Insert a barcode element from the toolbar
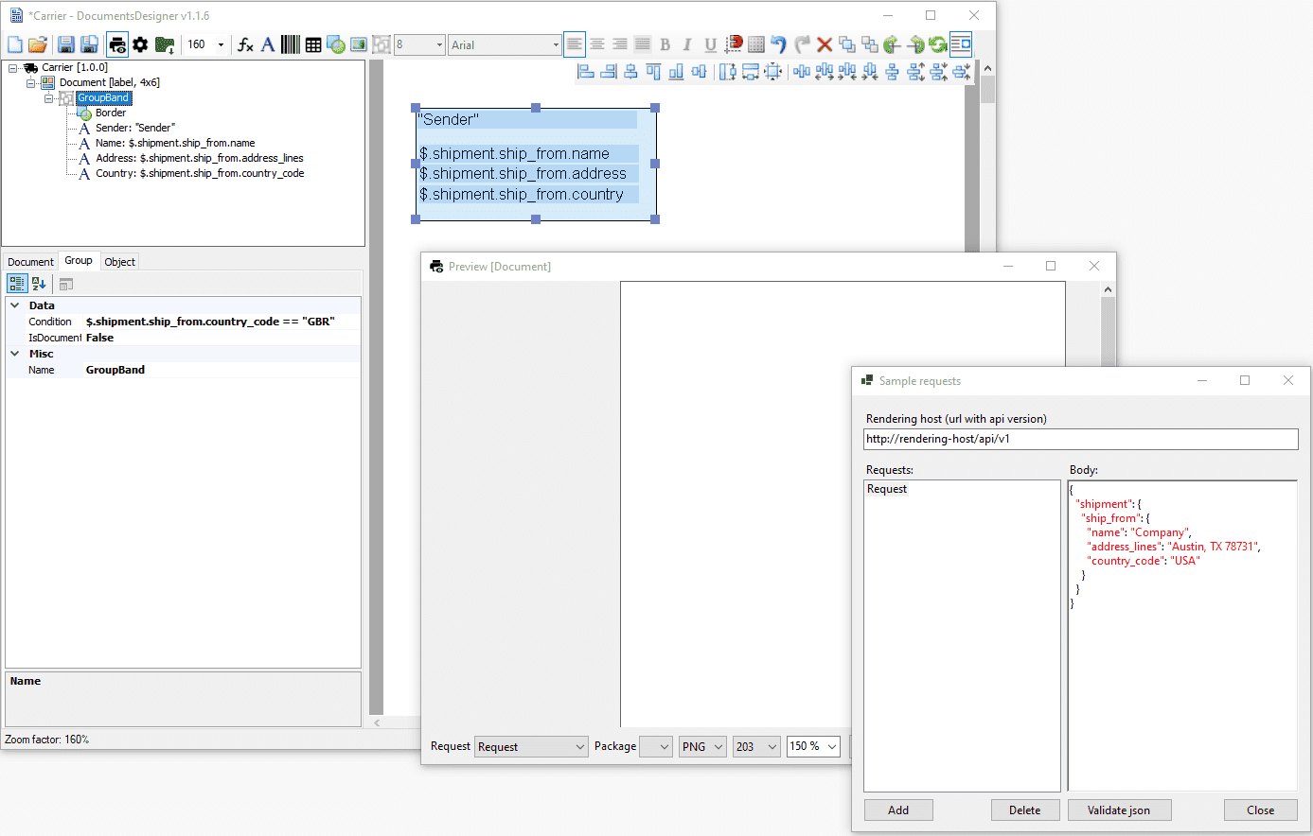Viewport: 1313px width, 836px height. point(291,44)
